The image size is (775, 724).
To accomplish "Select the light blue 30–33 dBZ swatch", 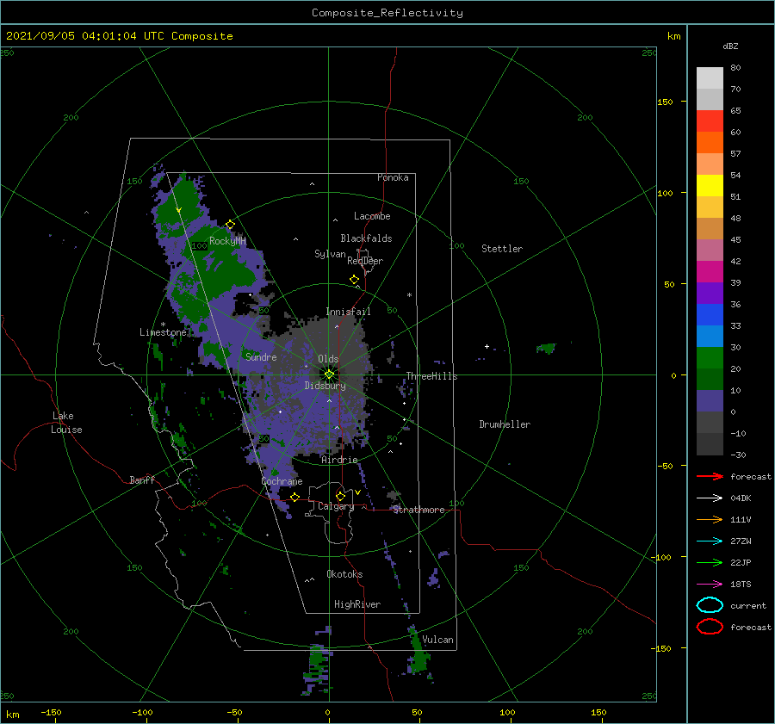I will tap(710, 336).
